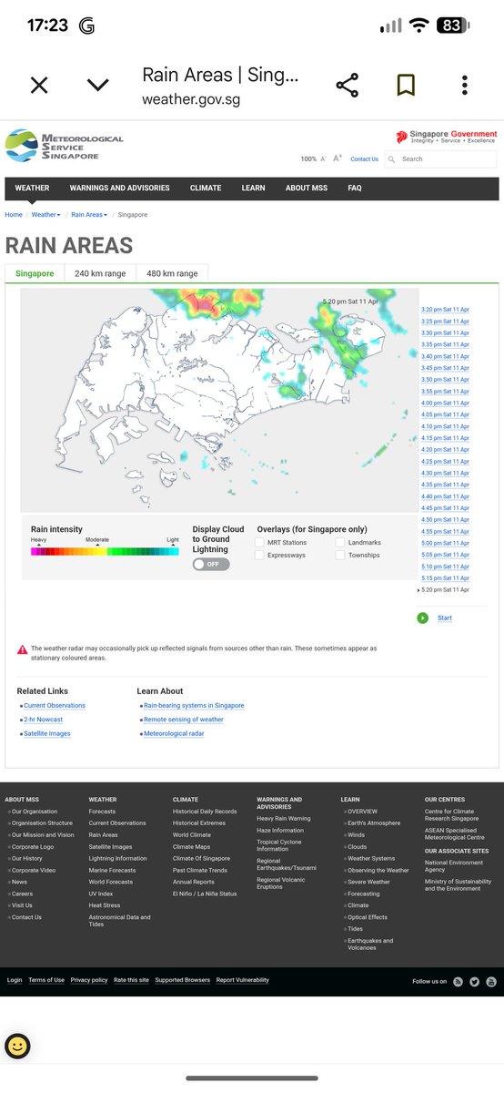Open the Twitter icon in footer
Viewport: 504px width, 1093px height.
[475, 981]
